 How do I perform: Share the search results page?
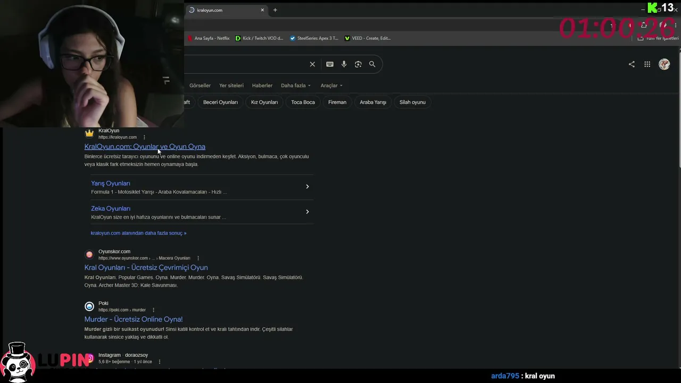[632, 64]
